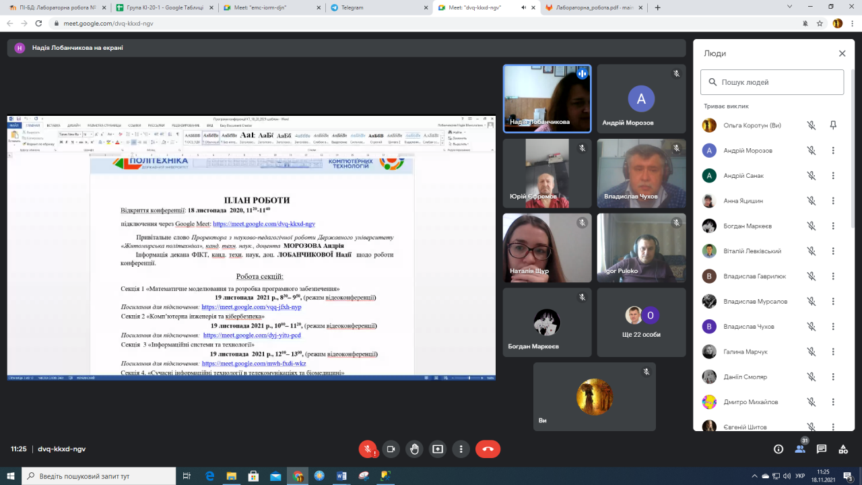Open the three-dot menu for Андрій Морозов
The image size is (862, 485).
833,151
